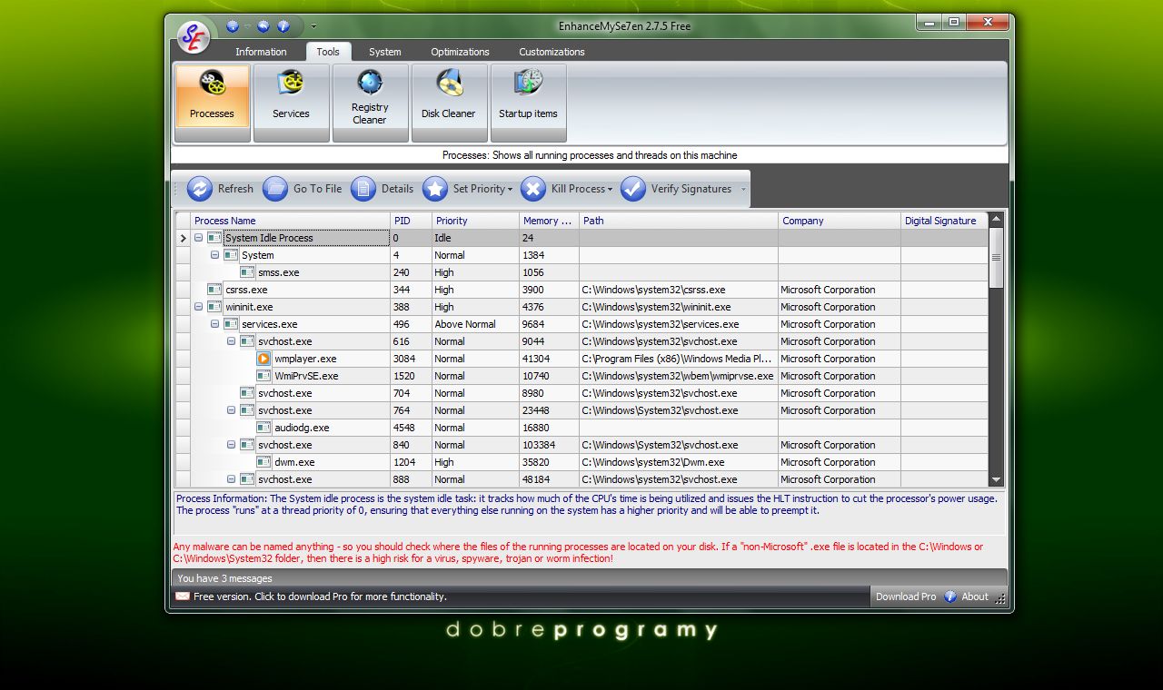
Task: Collapse the System Idle Process node
Action: (x=198, y=238)
